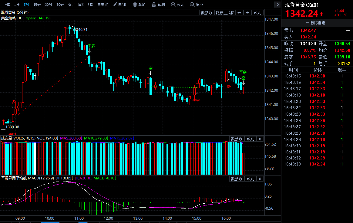Screen dimensions: 353x223
Task: Choose the 30分 timeframe
Action: pyautogui.click(x=49, y=5)
